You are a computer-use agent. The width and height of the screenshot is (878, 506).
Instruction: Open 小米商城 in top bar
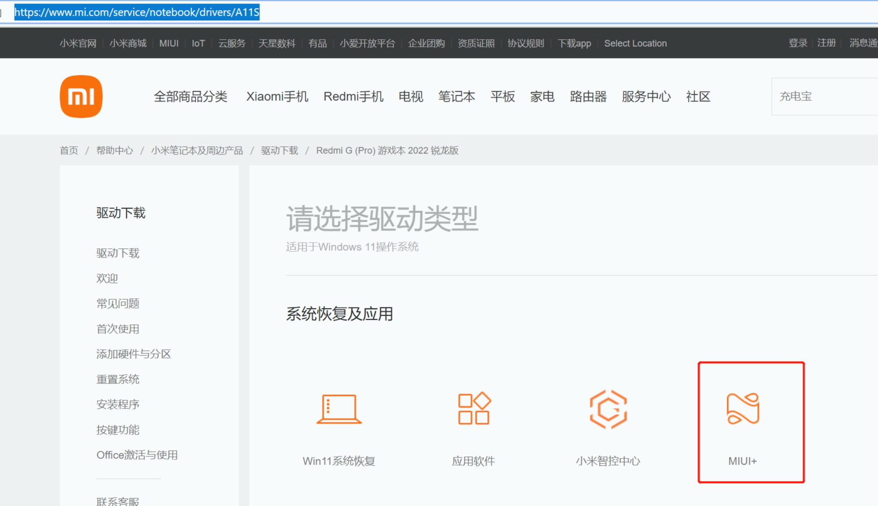[x=128, y=43]
